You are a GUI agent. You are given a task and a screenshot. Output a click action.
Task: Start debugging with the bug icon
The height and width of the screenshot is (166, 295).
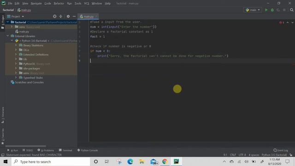click(x=272, y=10)
